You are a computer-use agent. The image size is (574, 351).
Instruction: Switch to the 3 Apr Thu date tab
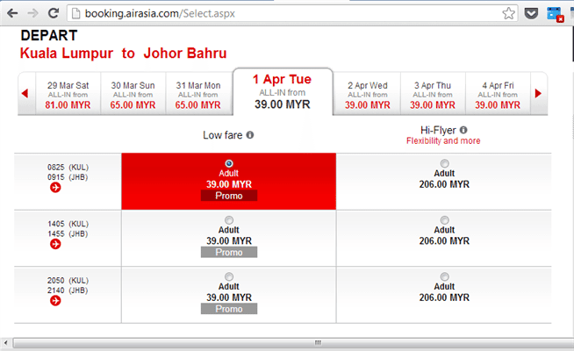tap(433, 95)
